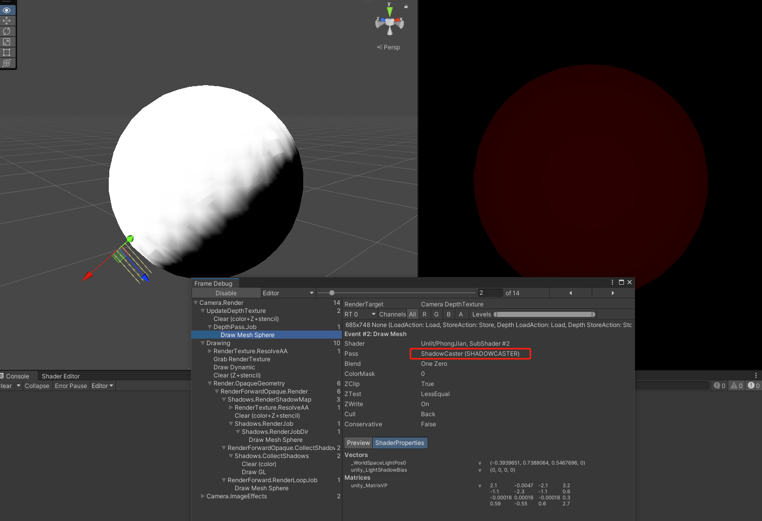This screenshot has height=521, width=762.
Task: Adjust the Levels range slider
Action: 545,314
